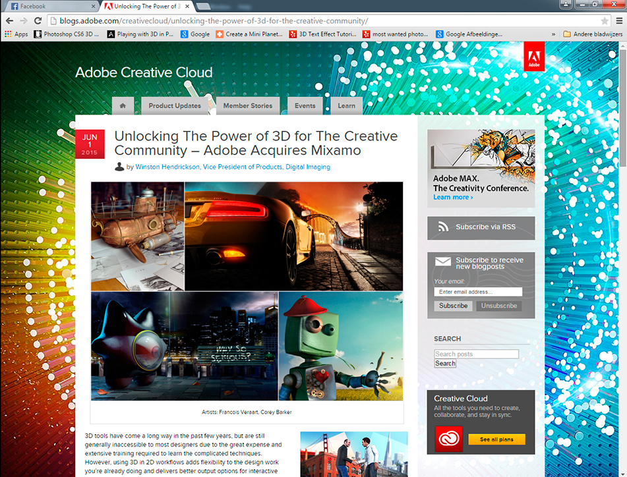Open the Member Stories menu

pos(248,105)
